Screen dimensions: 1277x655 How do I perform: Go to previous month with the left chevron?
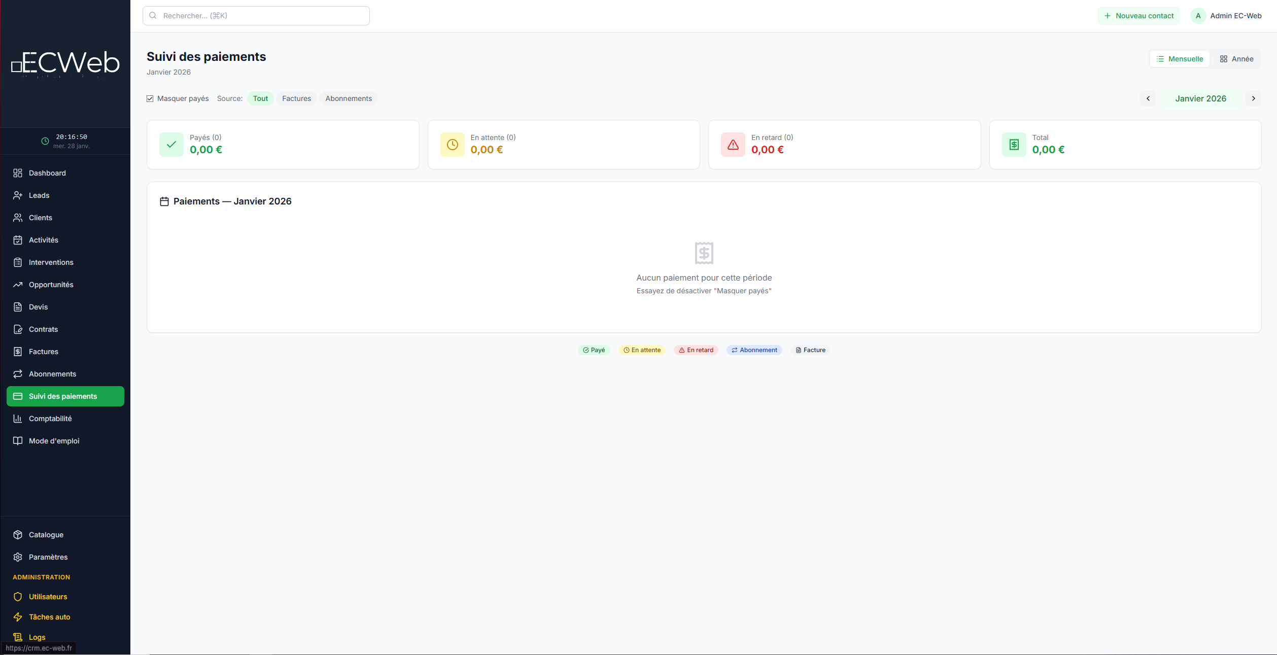tap(1148, 98)
